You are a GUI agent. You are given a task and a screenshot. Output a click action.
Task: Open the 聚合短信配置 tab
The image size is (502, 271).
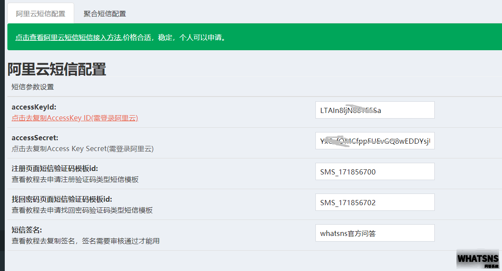pyautogui.click(x=105, y=13)
